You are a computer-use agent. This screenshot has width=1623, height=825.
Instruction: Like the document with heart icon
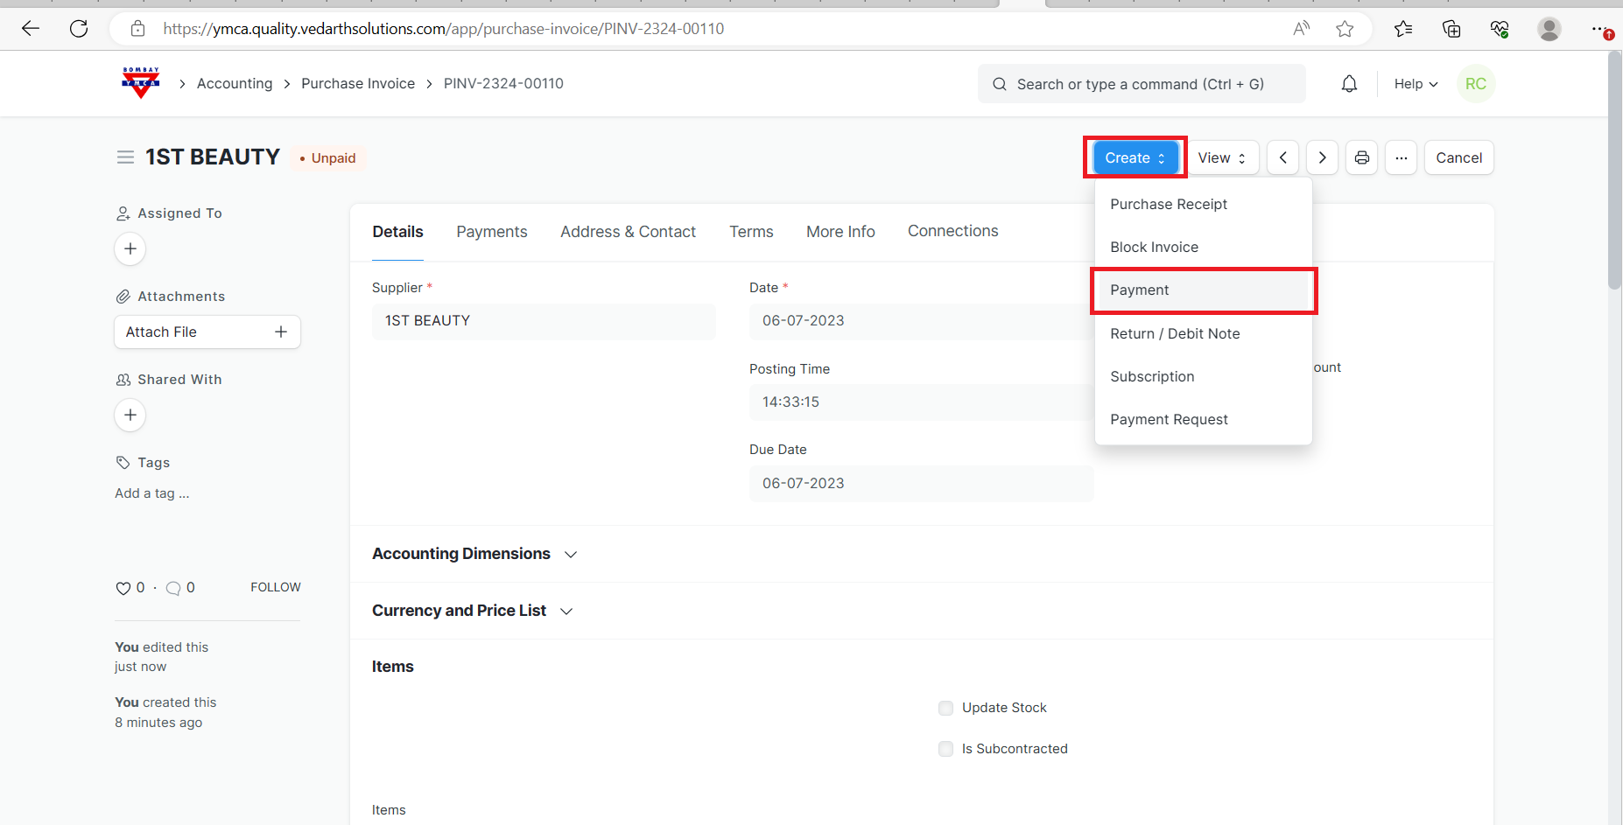click(x=123, y=589)
